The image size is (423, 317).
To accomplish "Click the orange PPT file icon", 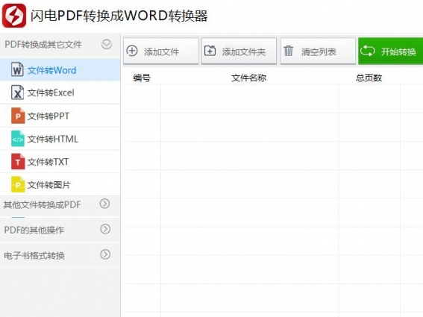I will click(18, 116).
